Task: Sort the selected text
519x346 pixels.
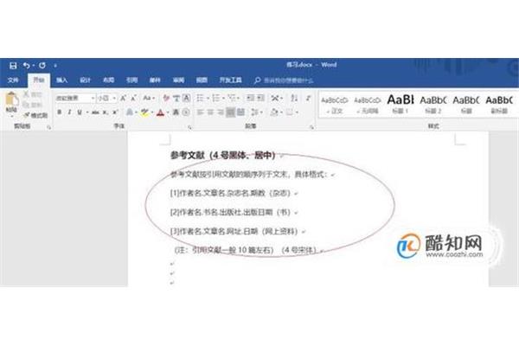Action: [x=294, y=98]
